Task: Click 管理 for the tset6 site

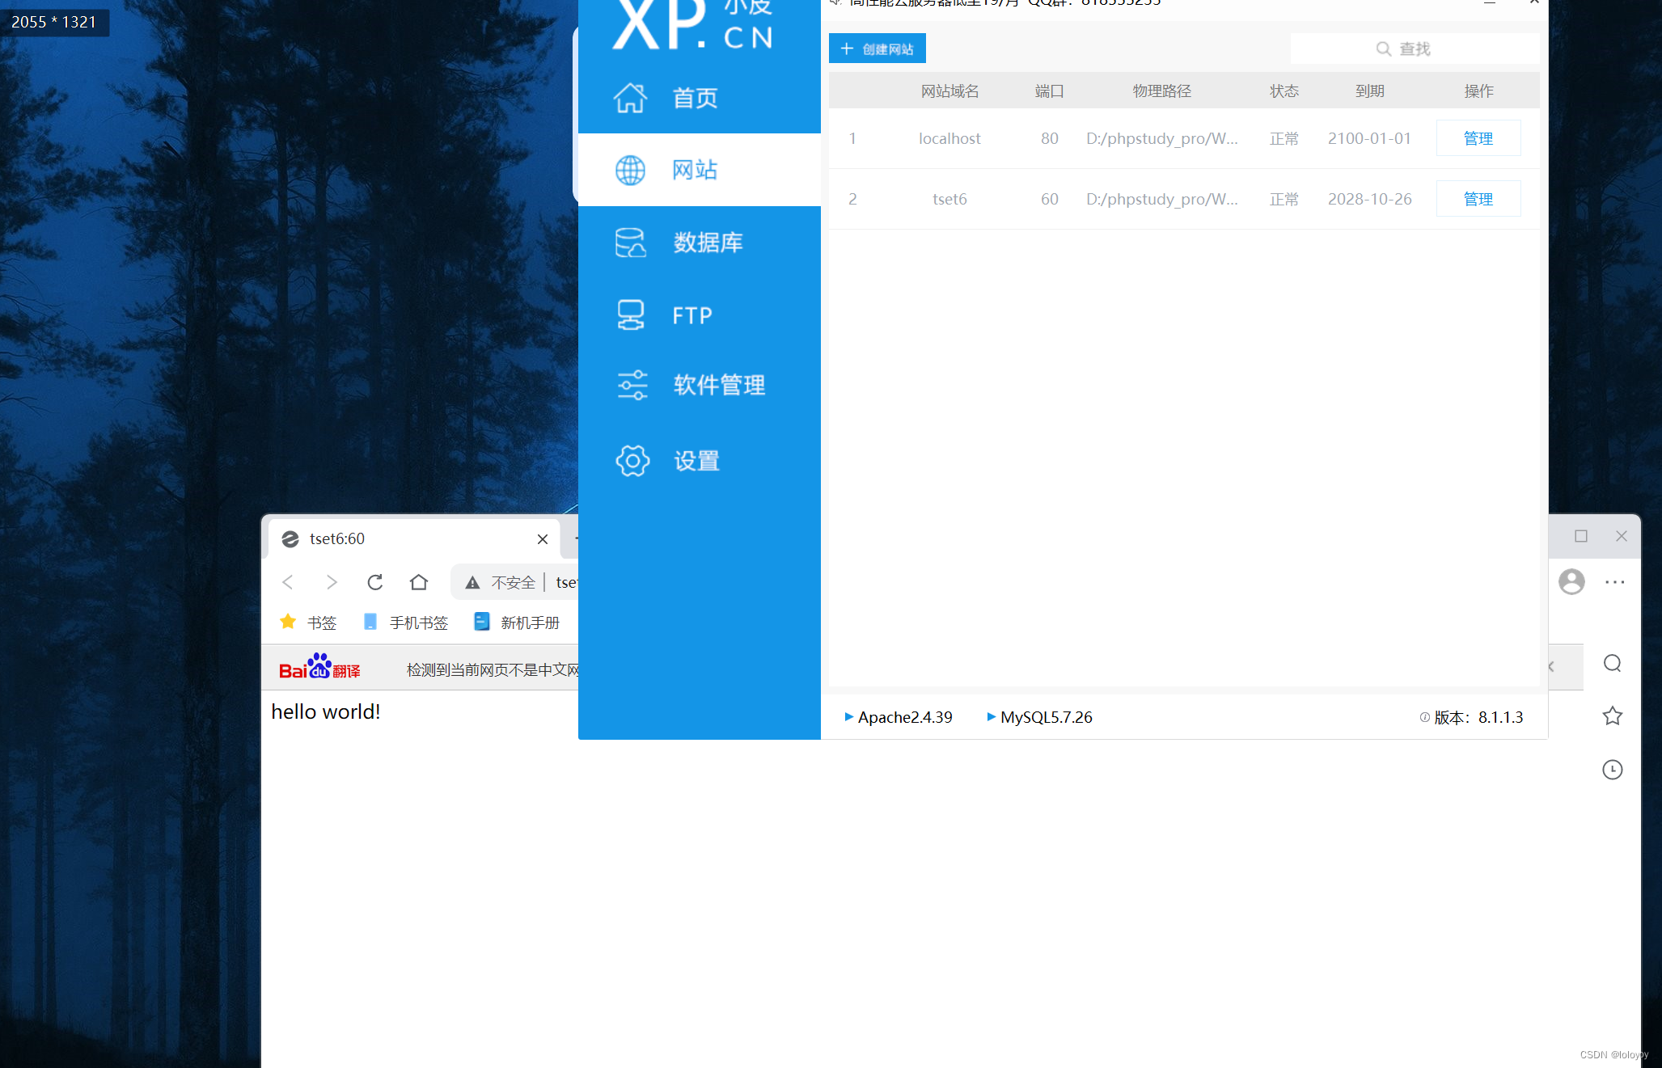Action: click(1478, 198)
